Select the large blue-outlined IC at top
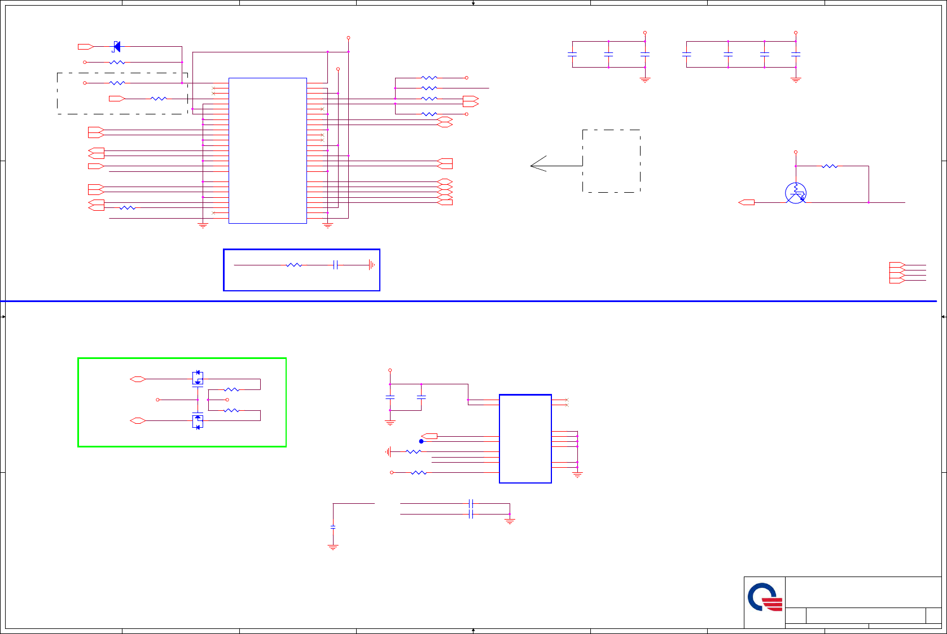The width and height of the screenshot is (947, 634). coord(268,150)
